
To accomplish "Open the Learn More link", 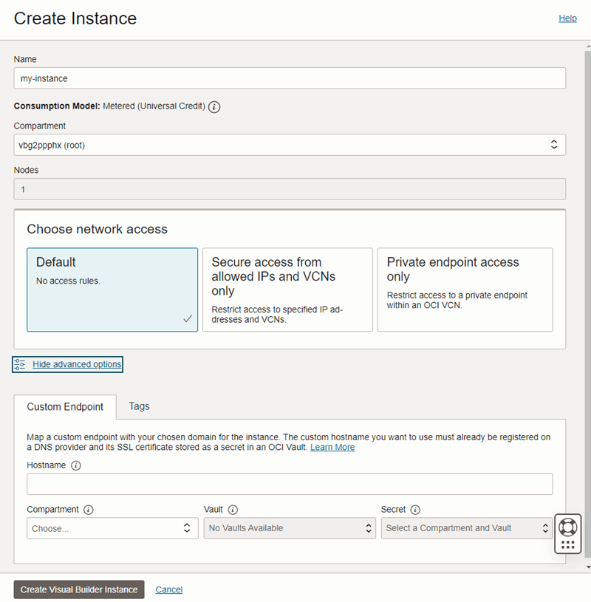I will click(332, 447).
